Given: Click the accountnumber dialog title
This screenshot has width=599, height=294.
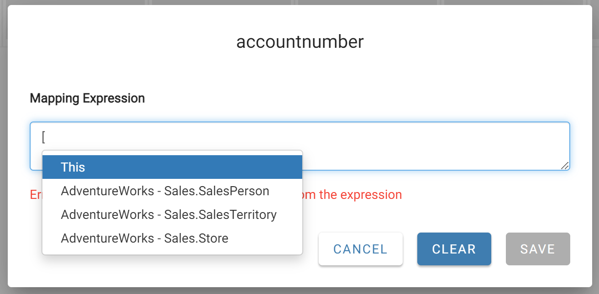Looking at the screenshot, I should click(299, 41).
